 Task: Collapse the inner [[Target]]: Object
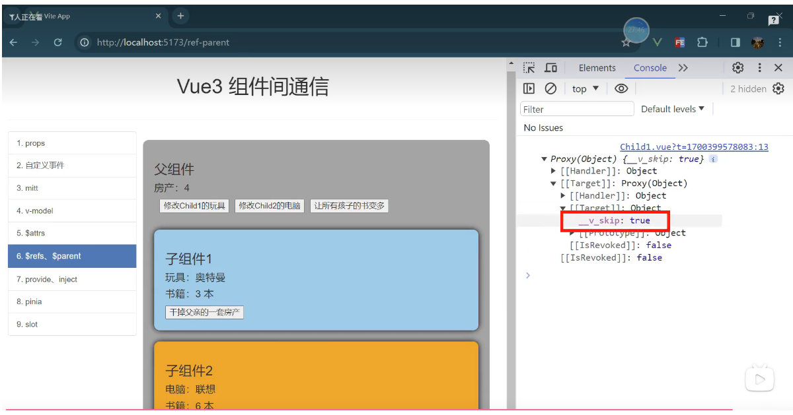pos(563,208)
